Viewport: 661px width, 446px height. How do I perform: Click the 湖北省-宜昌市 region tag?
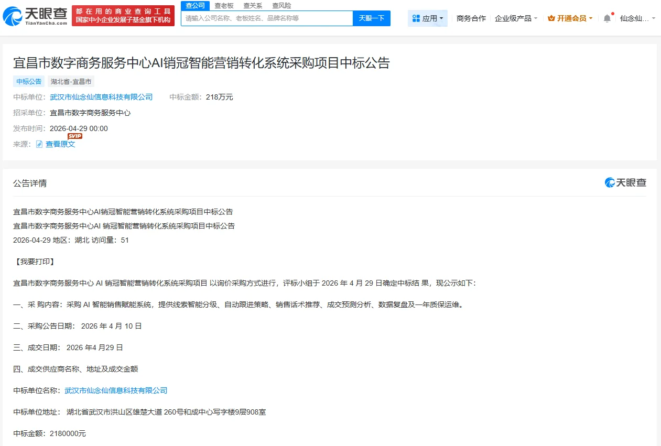click(71, 82)
